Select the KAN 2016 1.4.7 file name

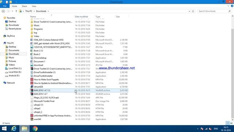click(x=41, y=94)
